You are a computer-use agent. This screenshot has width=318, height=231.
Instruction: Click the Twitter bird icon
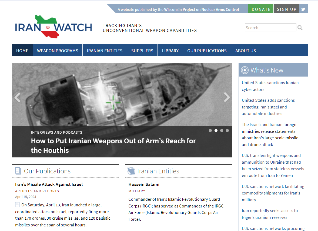click(x=303, y=9)
